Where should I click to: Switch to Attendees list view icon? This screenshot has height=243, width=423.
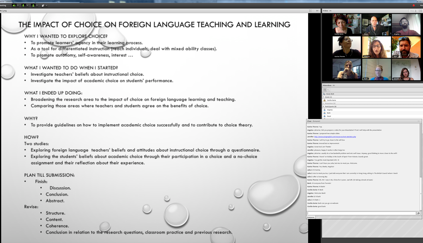[325, 90]
